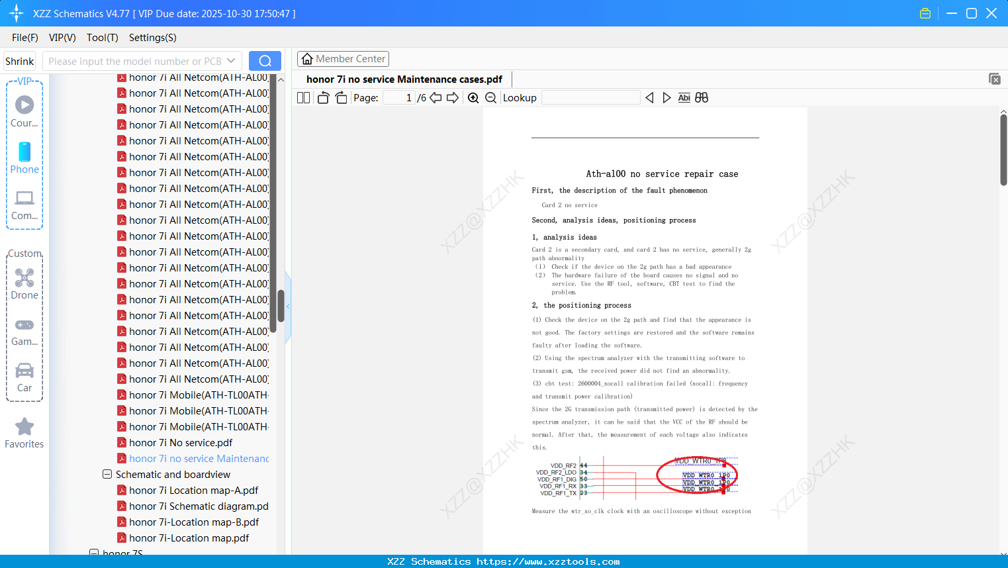Click the PDF icon beside honor 7i No service.pdf
Image resolution: width=1008 pixels, height=568 pixels.
(x=122, y=442)
